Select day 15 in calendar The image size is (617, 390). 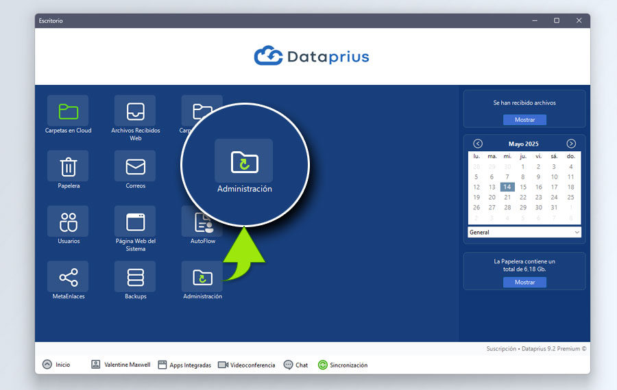(x=523, y=187)
